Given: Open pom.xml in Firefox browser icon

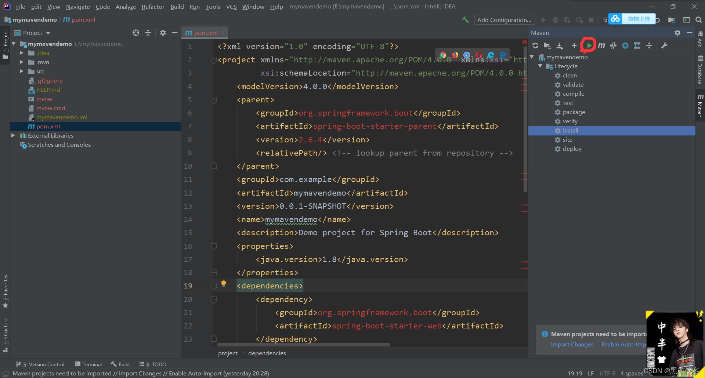Looking at the screenshot, I should (455, 55).
